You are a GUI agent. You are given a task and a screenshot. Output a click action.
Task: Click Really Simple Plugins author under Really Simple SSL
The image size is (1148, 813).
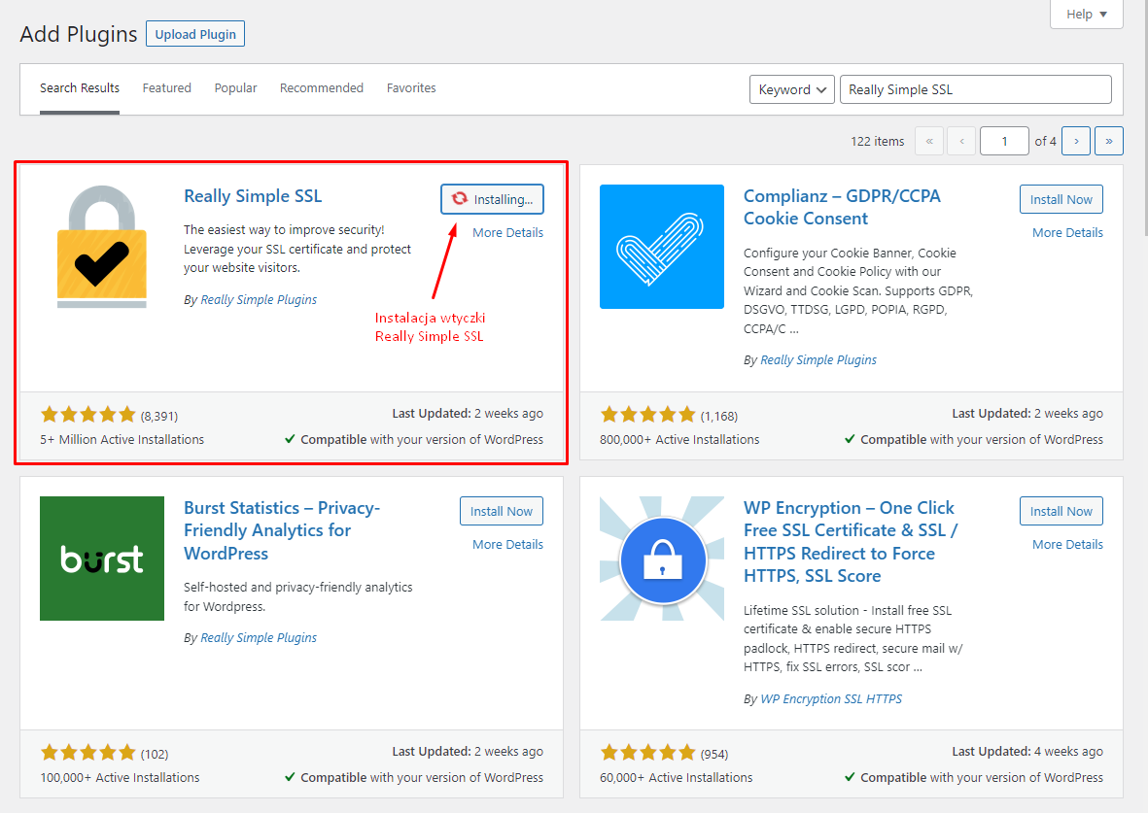(259, 299)
